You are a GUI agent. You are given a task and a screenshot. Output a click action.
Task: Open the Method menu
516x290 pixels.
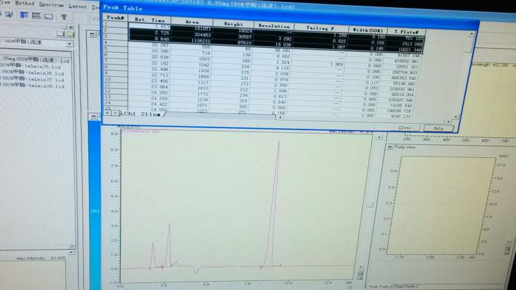tap(25, 3)
